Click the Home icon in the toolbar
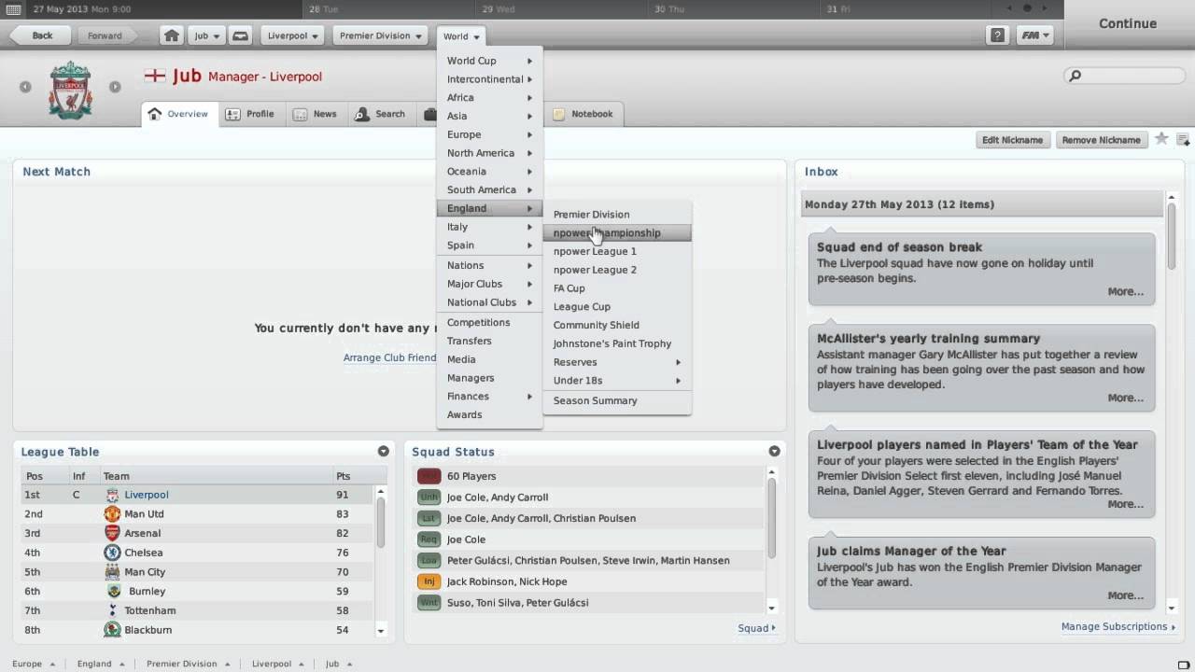Image resolution: width=1195 pixels, height=672 pixels. 171,35
